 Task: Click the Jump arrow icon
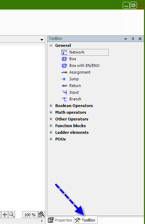tap(64, 79)
